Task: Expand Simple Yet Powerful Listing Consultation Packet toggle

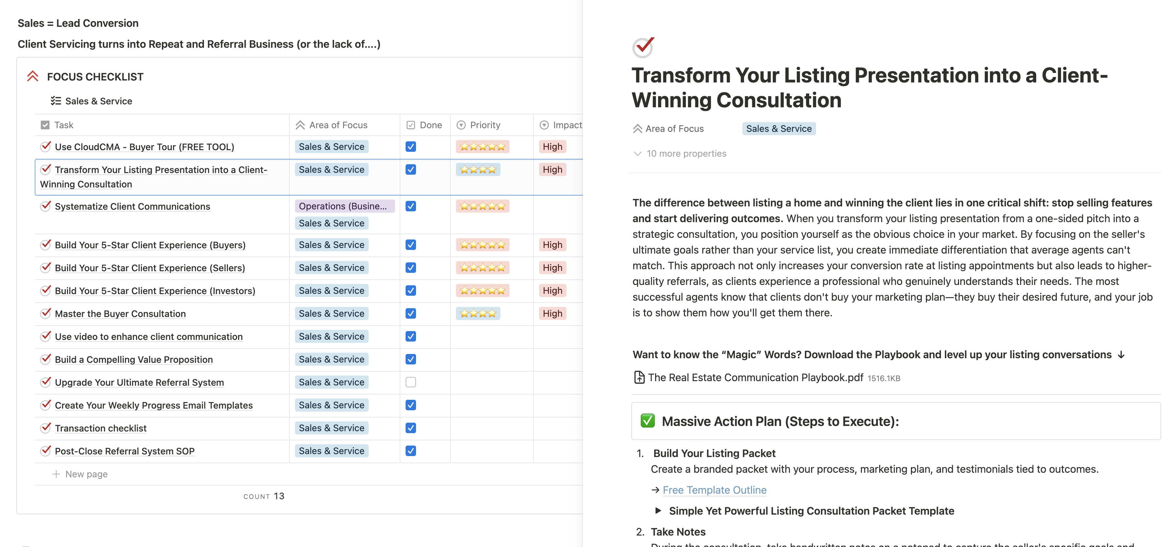Action: coord(658,511)
